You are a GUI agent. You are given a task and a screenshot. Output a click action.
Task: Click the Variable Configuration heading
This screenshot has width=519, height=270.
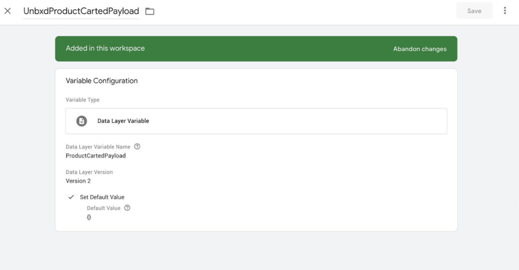point(102,81)
